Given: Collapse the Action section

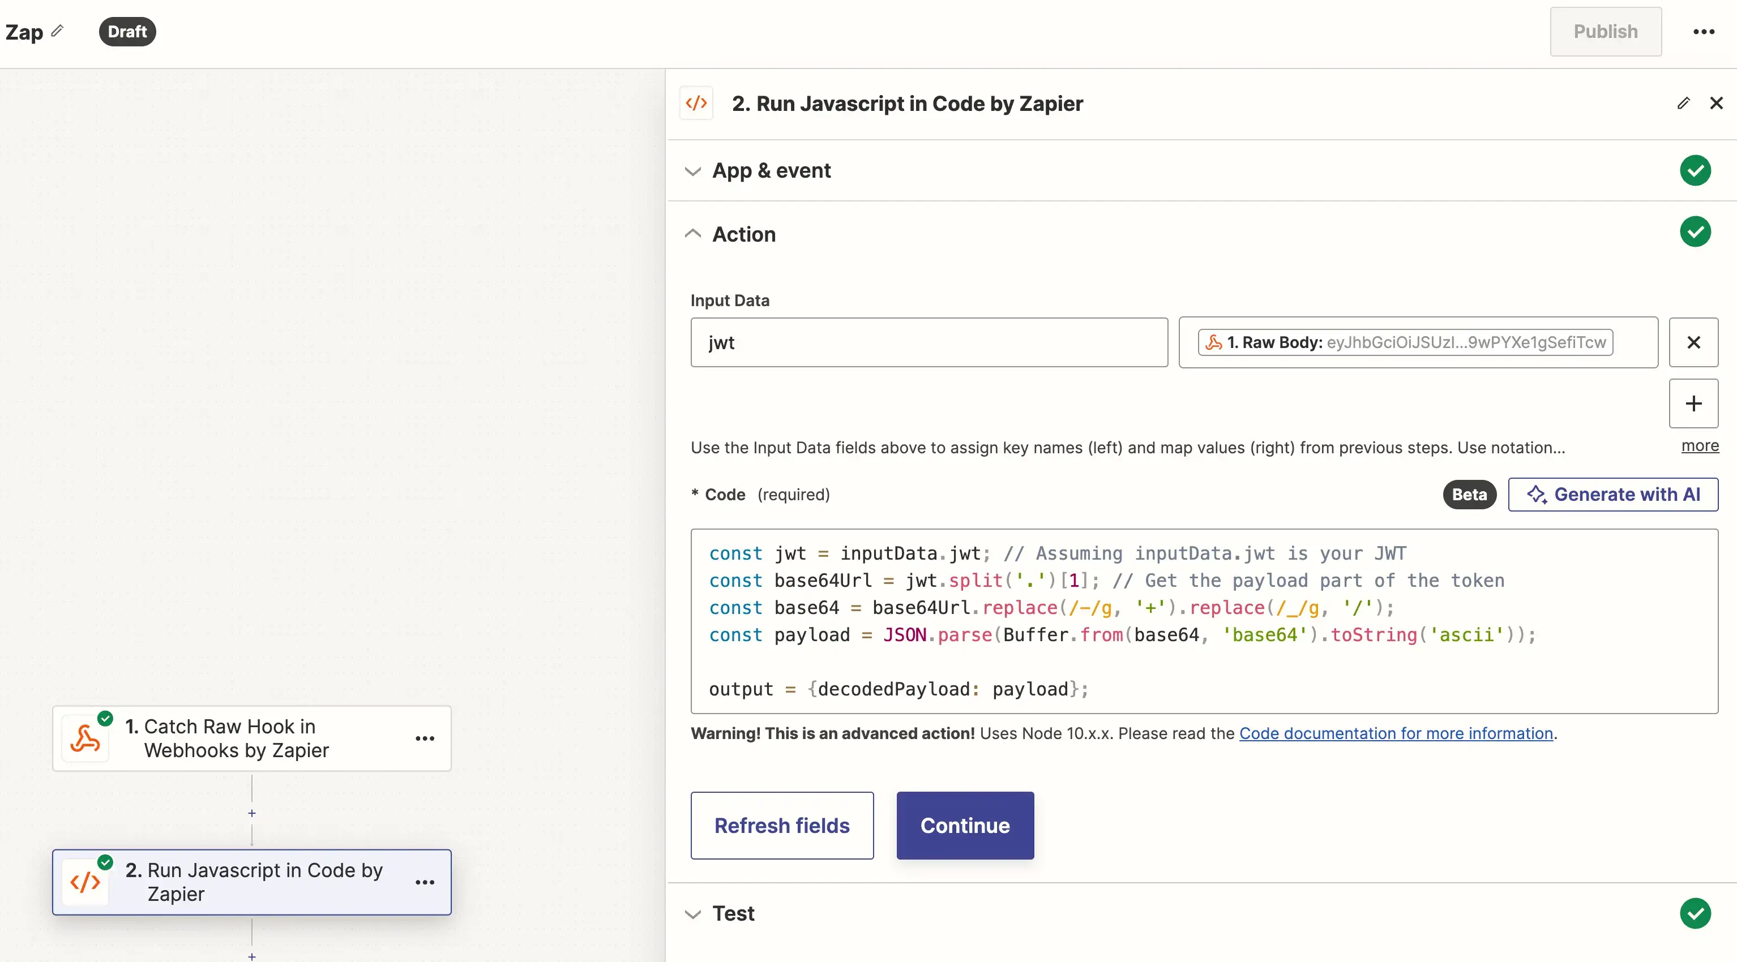Looking at the screenshot, I should 743,234.
